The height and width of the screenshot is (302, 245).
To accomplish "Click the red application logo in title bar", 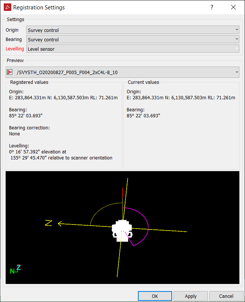I will 8,7.
